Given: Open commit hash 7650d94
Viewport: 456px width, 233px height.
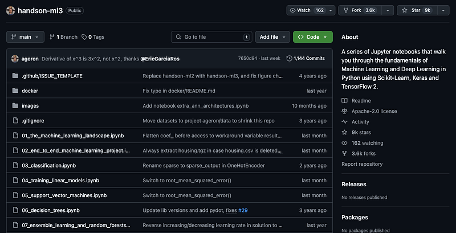Looking at the screenshot, I should pos(247,59).
